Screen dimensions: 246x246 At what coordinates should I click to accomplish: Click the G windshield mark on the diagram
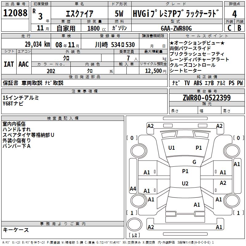click(x=194, y=162)
